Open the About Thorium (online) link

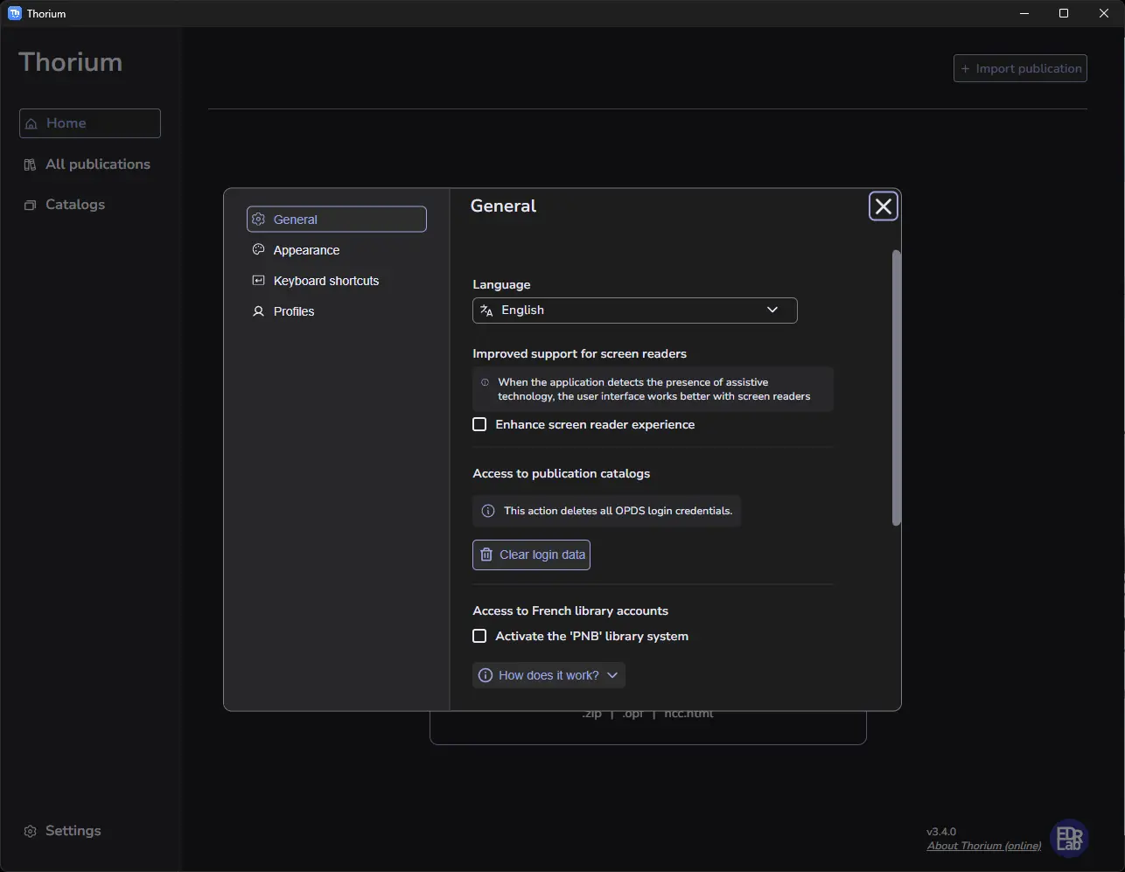point(984,846)
